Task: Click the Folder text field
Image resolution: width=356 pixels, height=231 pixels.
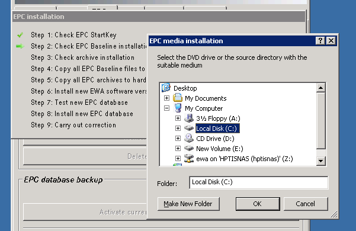Action: tap(259, 182)
